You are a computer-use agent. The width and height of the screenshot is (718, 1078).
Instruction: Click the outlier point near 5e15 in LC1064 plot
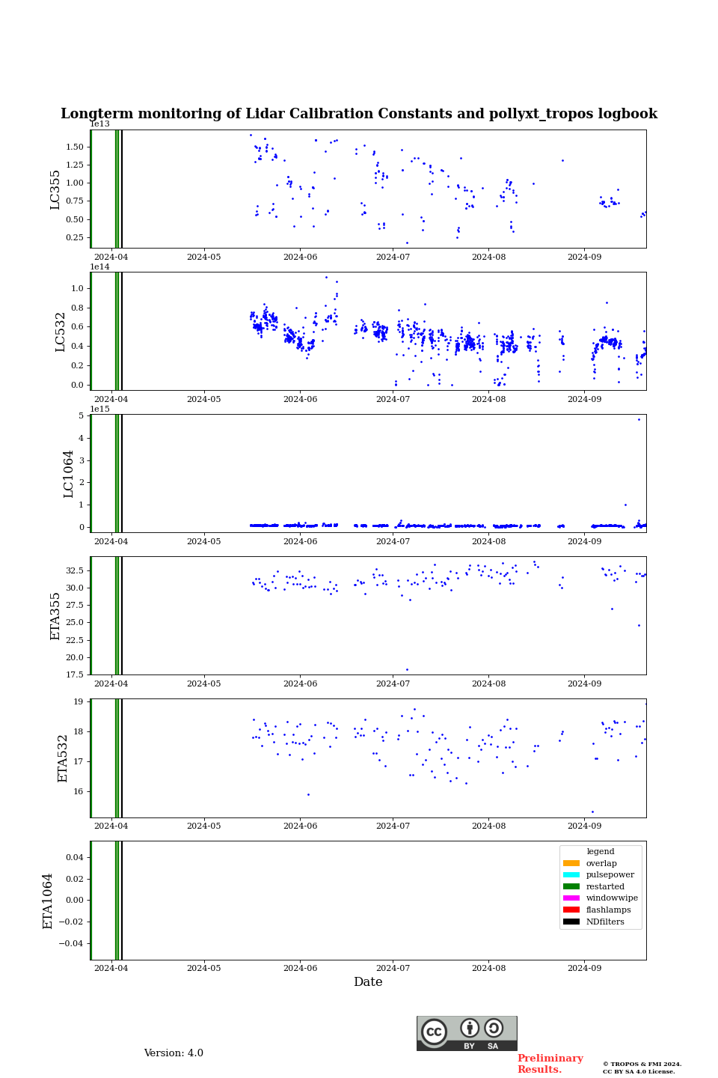(639, 419)
